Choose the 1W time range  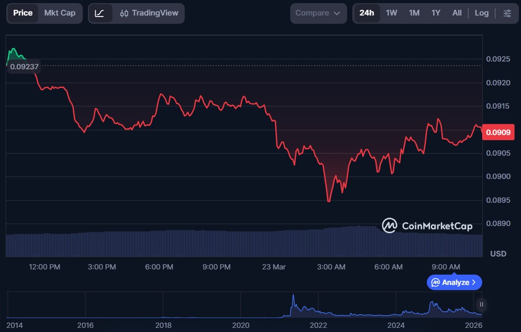point(391,13)
